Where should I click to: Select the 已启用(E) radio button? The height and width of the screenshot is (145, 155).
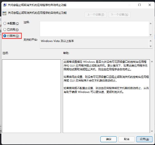[x=11, y=30]
